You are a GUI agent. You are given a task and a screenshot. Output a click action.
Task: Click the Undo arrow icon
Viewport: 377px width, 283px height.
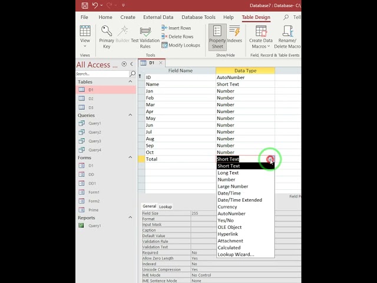click(x=95, y=5)
